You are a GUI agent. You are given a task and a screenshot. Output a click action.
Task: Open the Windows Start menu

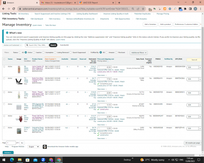point(4,160)
